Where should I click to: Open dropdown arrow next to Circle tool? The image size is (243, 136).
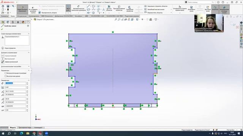96,6
